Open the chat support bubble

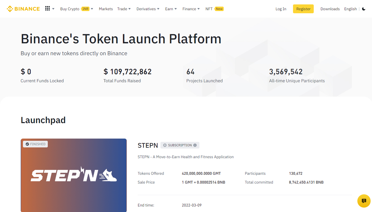point(364,201)
